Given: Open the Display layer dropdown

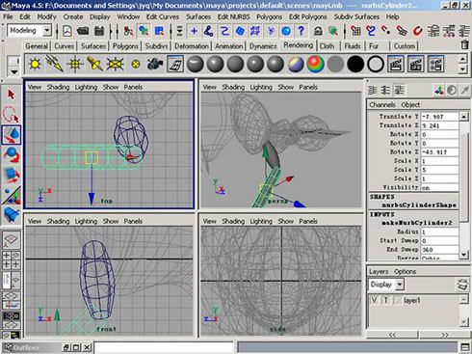Looking at the screenshot, I should click(400, 285).
